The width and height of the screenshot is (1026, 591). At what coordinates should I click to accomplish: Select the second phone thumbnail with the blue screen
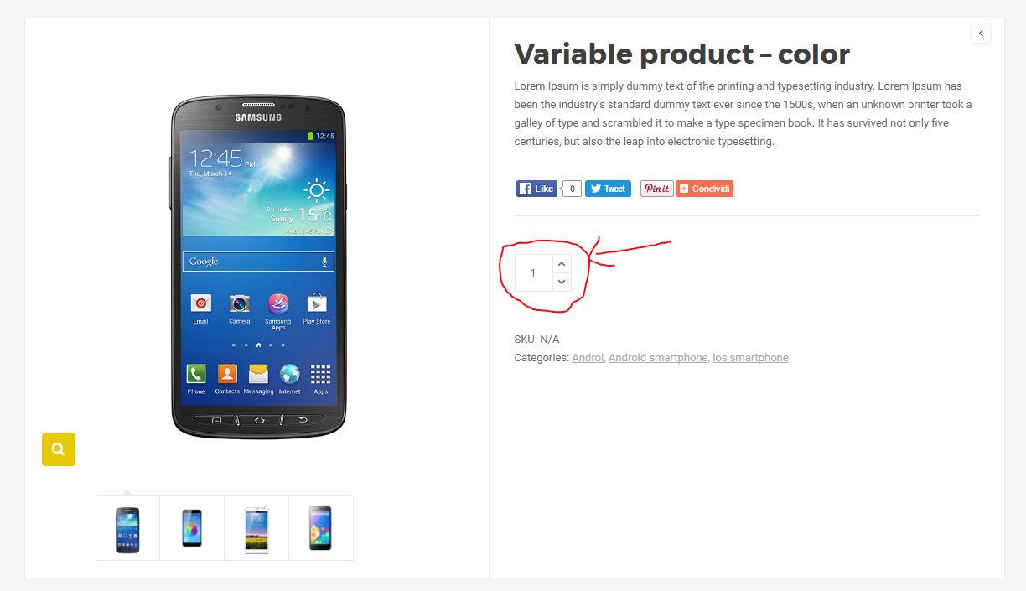click(x=192, y=528)
